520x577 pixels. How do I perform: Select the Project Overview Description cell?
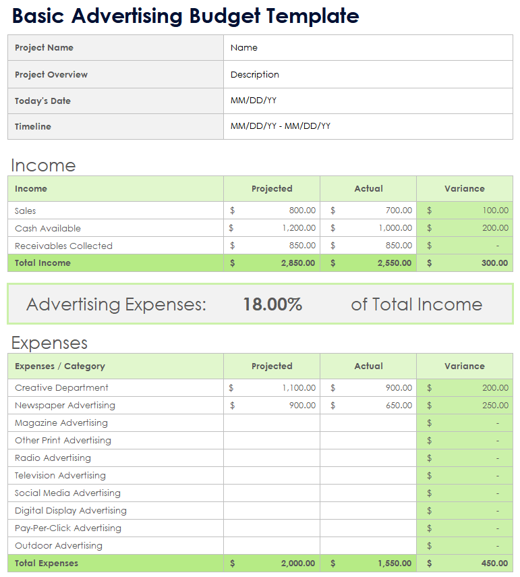click(368, 75)
